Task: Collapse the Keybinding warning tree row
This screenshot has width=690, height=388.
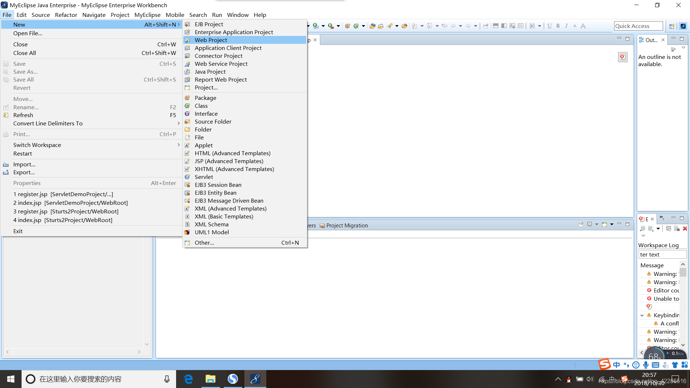Action: tap(642, 315)
